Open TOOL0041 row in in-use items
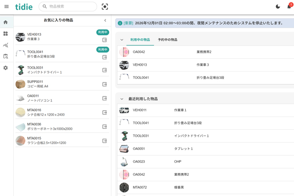The image size is (294, 196). coord(206,77)
